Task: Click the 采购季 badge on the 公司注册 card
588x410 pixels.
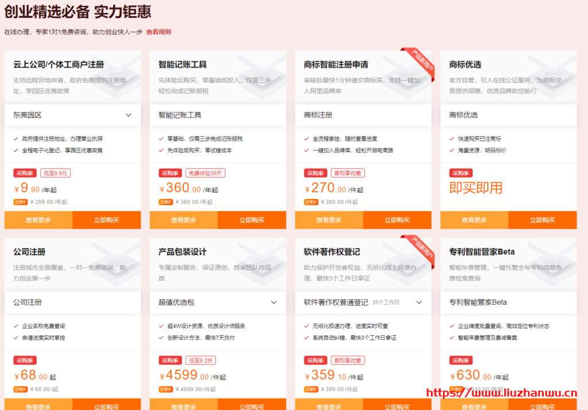Action: click(x=25, y=361)
